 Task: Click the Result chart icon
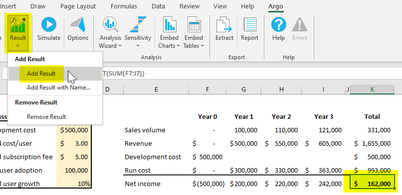pos(17,24)
